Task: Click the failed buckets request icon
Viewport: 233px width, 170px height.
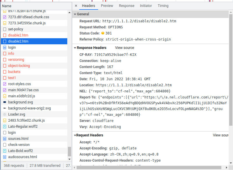Action: click(x=5, y=72)
